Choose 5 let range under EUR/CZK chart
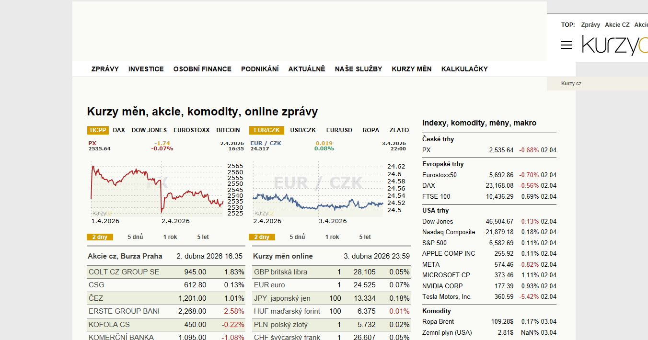This screenshot has width=648, height=340. [x=365, y=237]
